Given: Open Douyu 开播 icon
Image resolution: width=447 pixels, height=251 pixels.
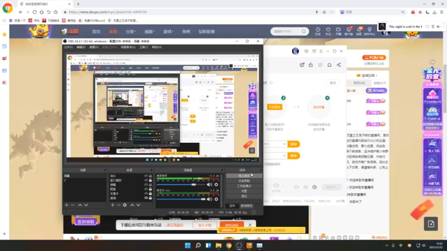Looking at the screenshot, I should (339, 31).
